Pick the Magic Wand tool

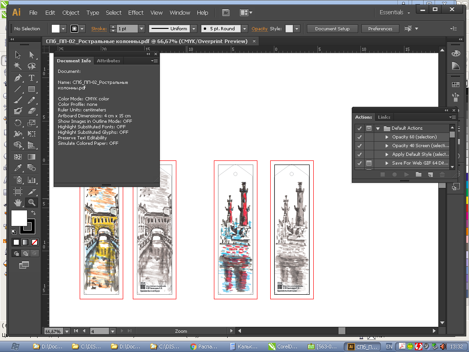click(x=18, y=66)
